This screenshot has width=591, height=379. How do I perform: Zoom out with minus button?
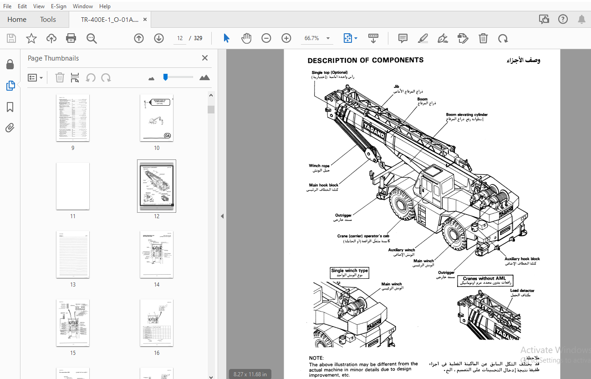[x=266, y=38]
